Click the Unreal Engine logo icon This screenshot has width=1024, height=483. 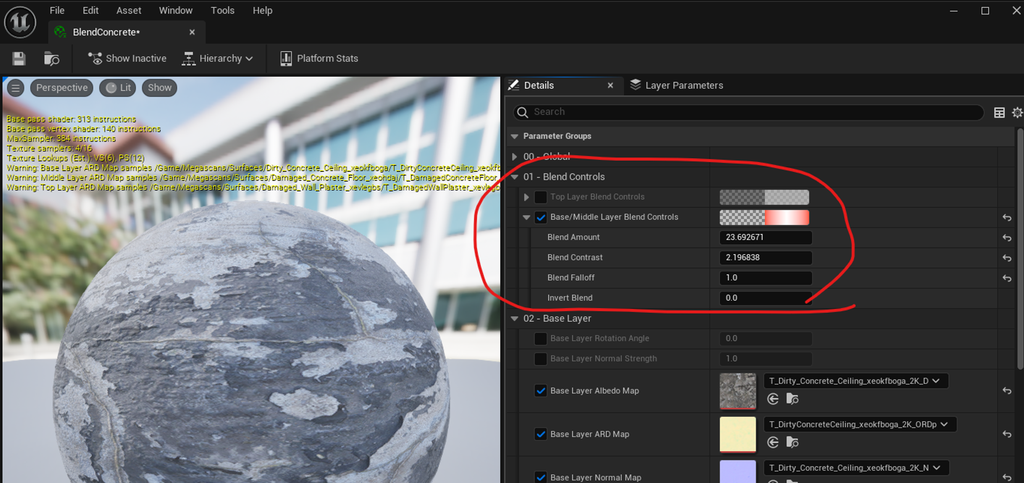pyautogui.click(x=20, y=22)
